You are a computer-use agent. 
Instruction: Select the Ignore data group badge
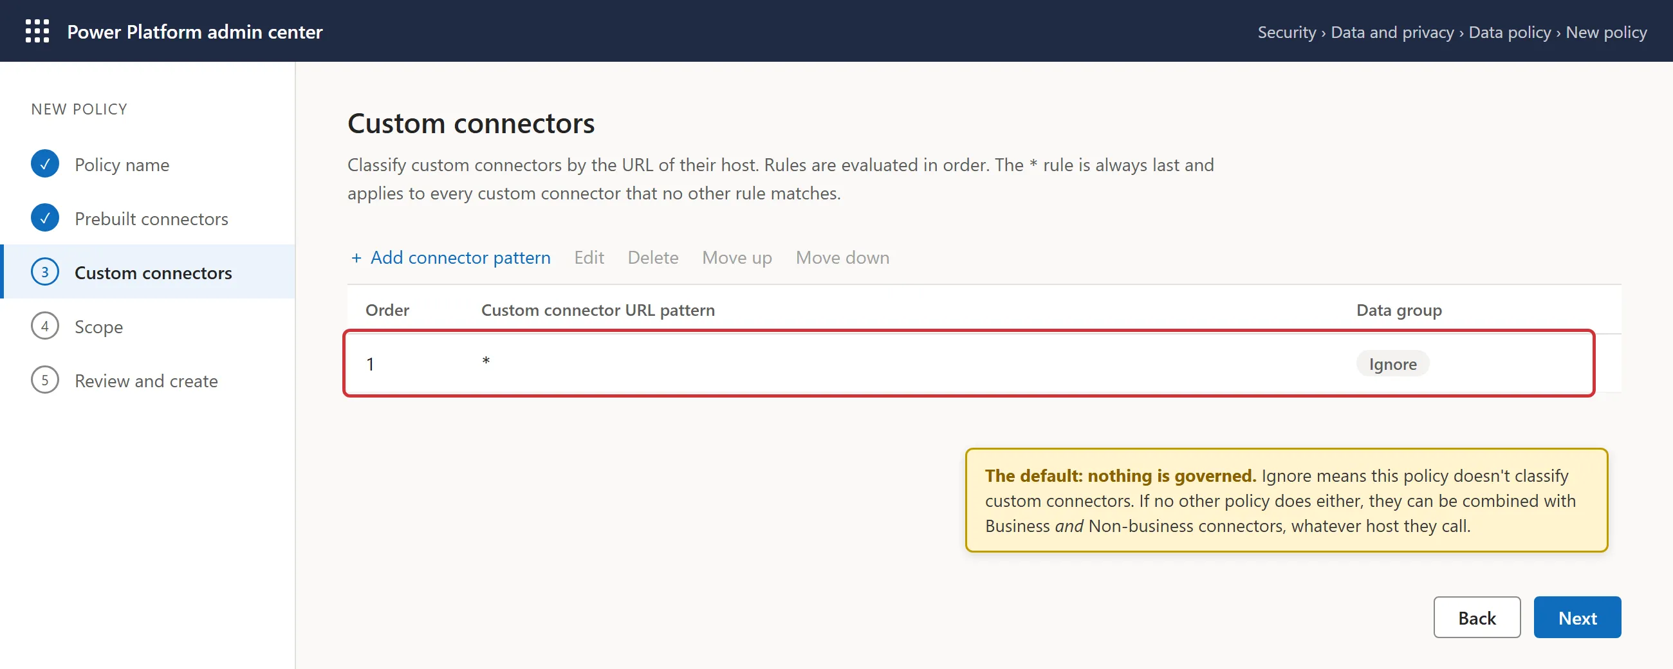[1392, 363]
